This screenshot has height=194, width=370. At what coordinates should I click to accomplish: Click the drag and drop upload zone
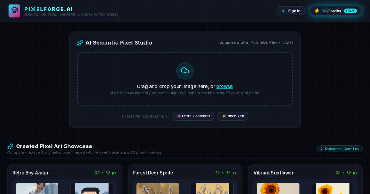(185, 79)
